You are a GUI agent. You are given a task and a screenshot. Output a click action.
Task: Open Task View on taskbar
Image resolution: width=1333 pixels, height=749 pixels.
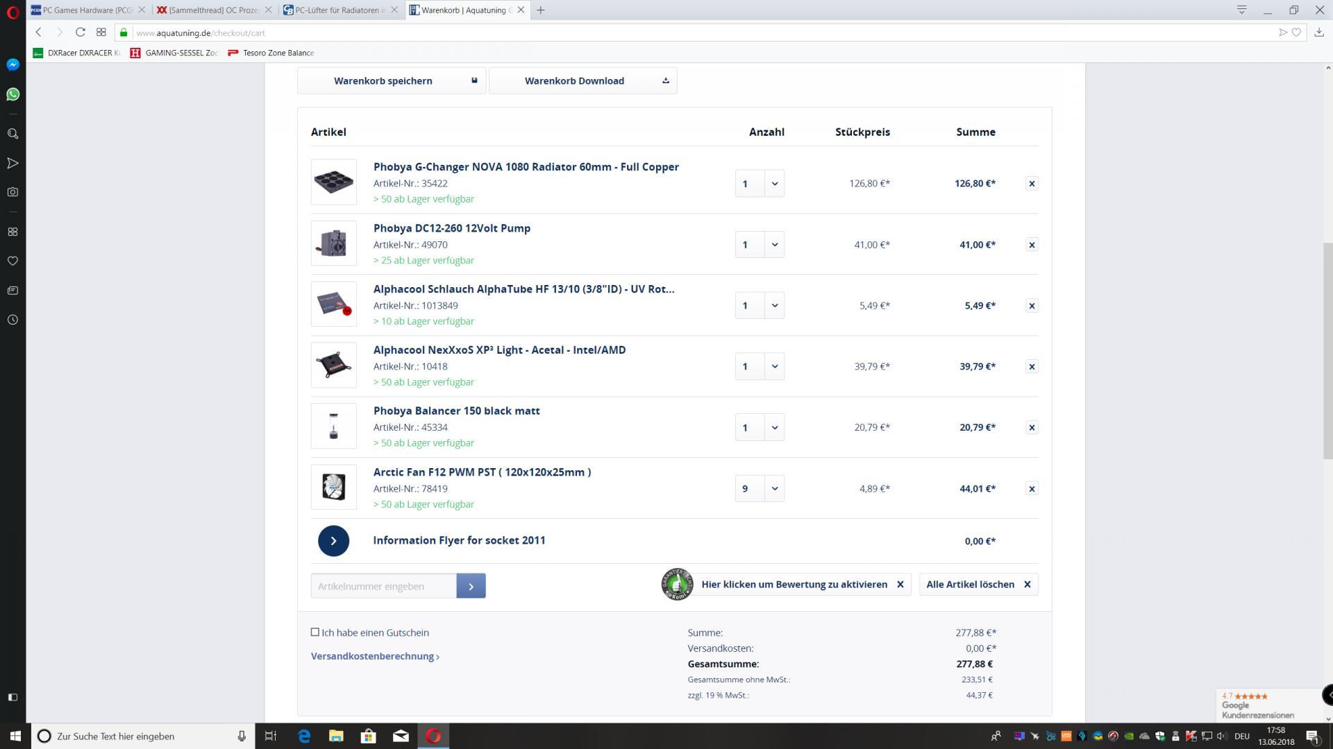[x=271, y=736]
